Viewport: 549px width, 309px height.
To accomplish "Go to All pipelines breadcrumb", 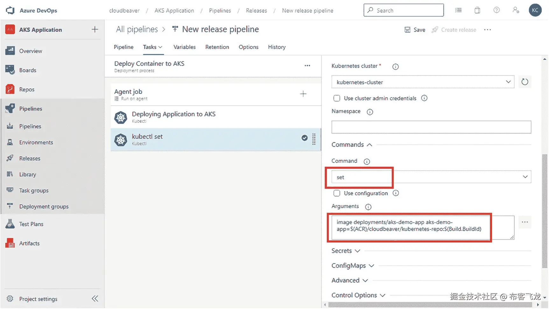I will pyautogui.click(x=137, y=29).
